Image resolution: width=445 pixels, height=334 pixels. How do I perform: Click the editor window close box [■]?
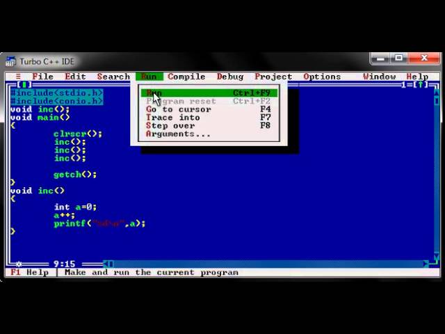(24, 85)
